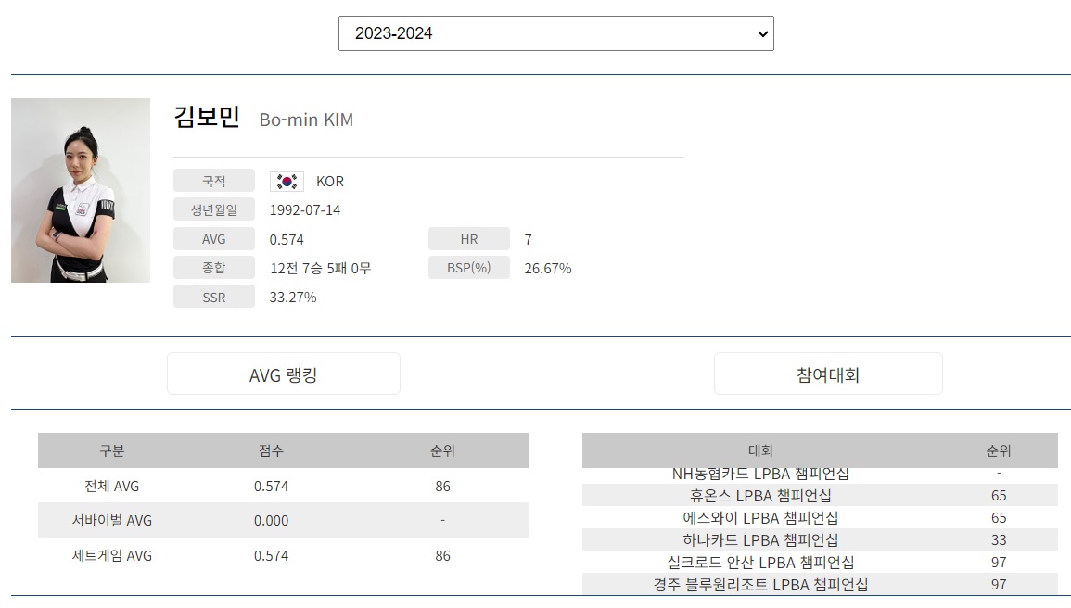Click the 에스와이 LPBA 챔피언십 row

click(820, 517)
